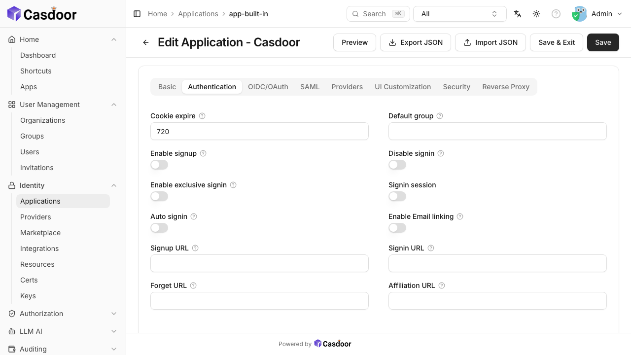Switch theme with the sun icon
The height and width of the screenshot is (355, 631).
point(536,14)
